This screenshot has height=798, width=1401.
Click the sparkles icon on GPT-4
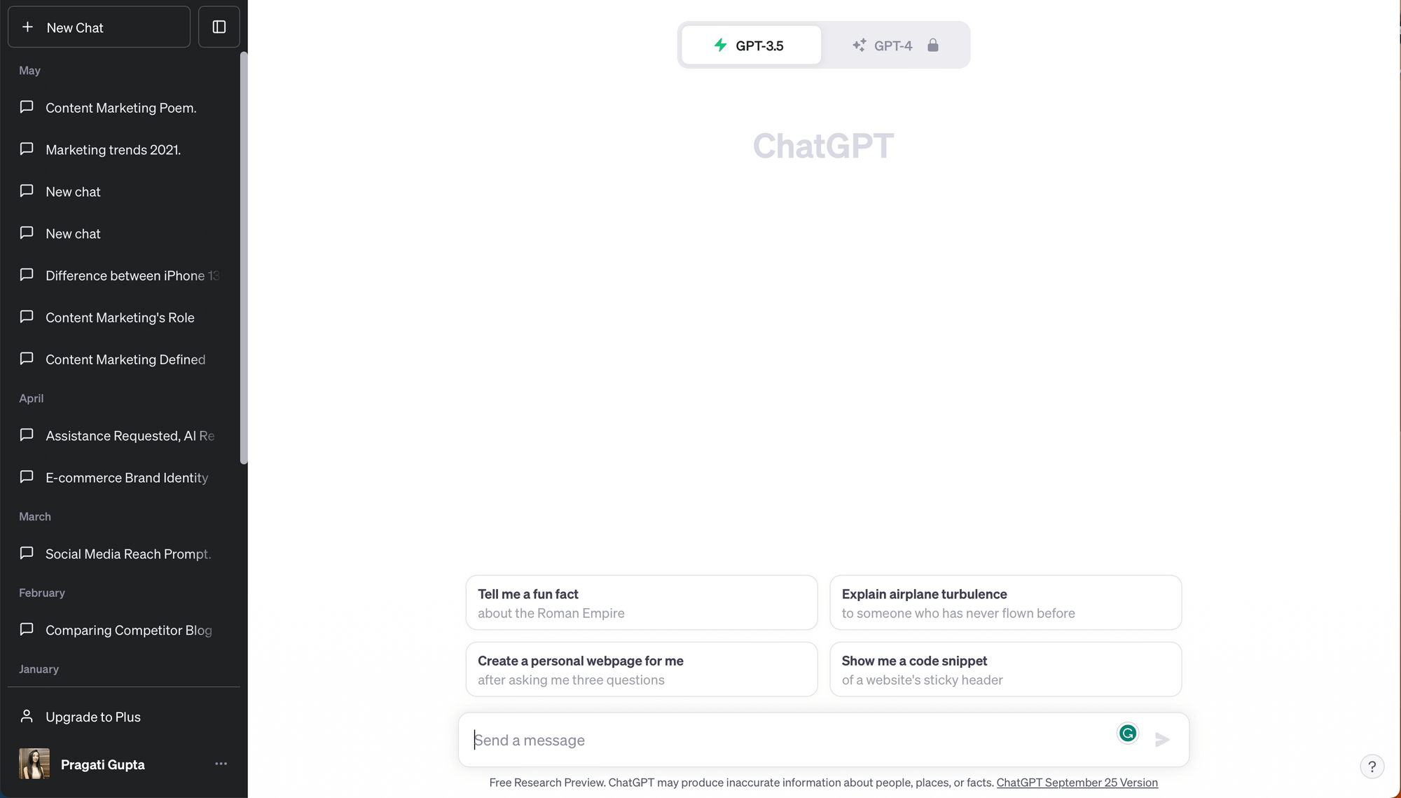tap(859, 45)
